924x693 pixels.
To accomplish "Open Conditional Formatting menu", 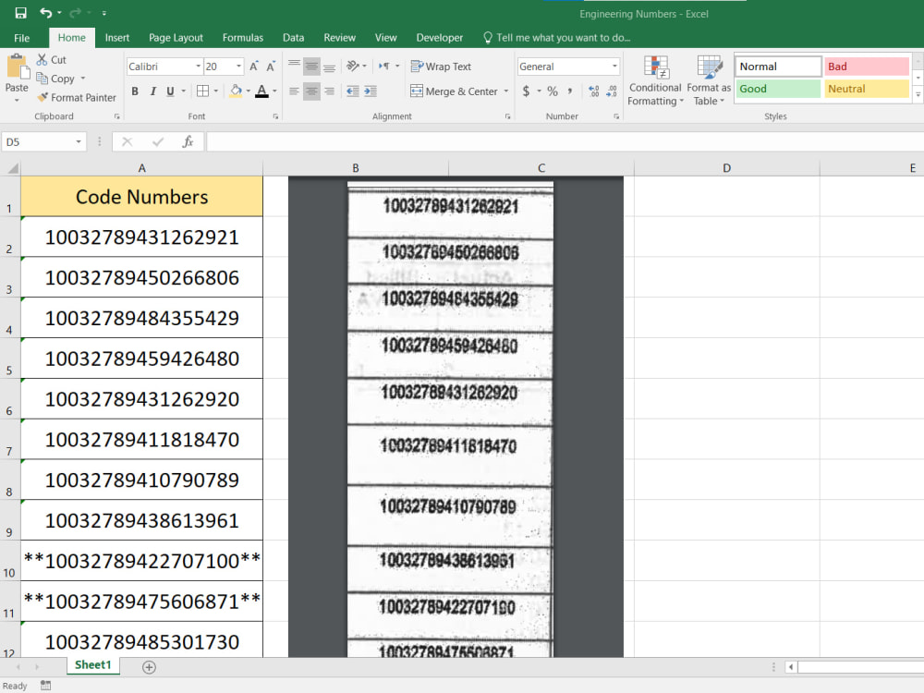I will 655,80.
